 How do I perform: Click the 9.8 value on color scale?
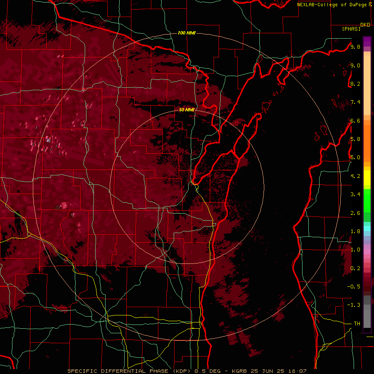tap(355, 47)
